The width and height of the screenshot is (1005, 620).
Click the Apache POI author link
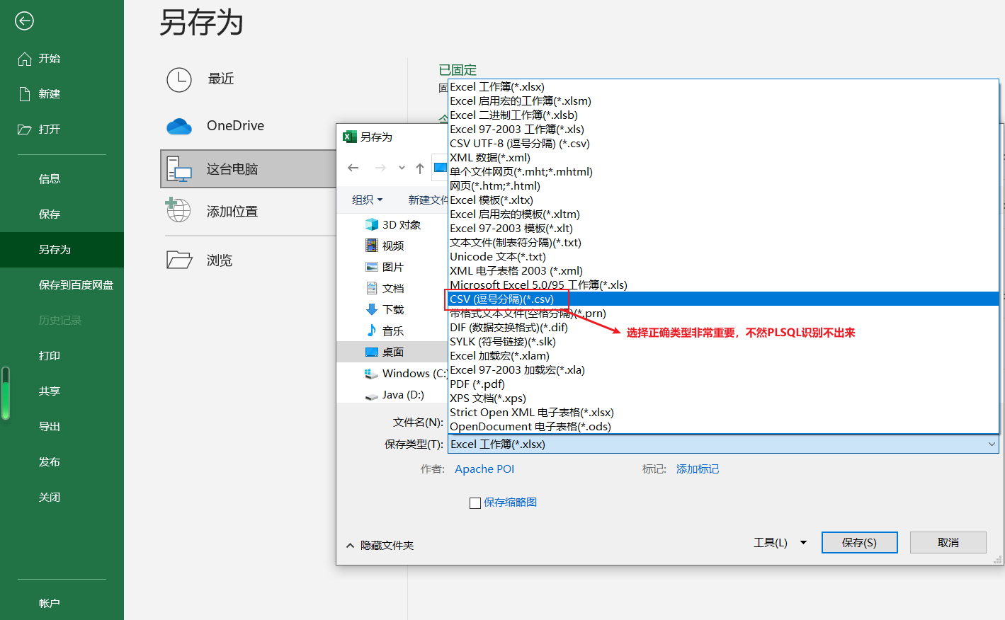click(484, 469)
